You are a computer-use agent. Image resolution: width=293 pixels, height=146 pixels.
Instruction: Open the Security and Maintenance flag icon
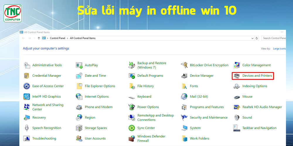[x=184, y=117]
